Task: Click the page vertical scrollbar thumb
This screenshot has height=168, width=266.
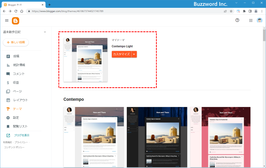Action: point(264,35)
